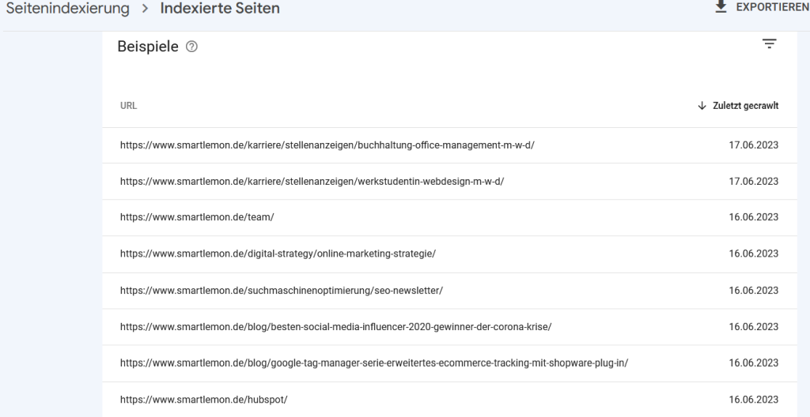Click crawl date of werkstudentin-webdesign row
810x417 pixels.
[x=753, y=182]
